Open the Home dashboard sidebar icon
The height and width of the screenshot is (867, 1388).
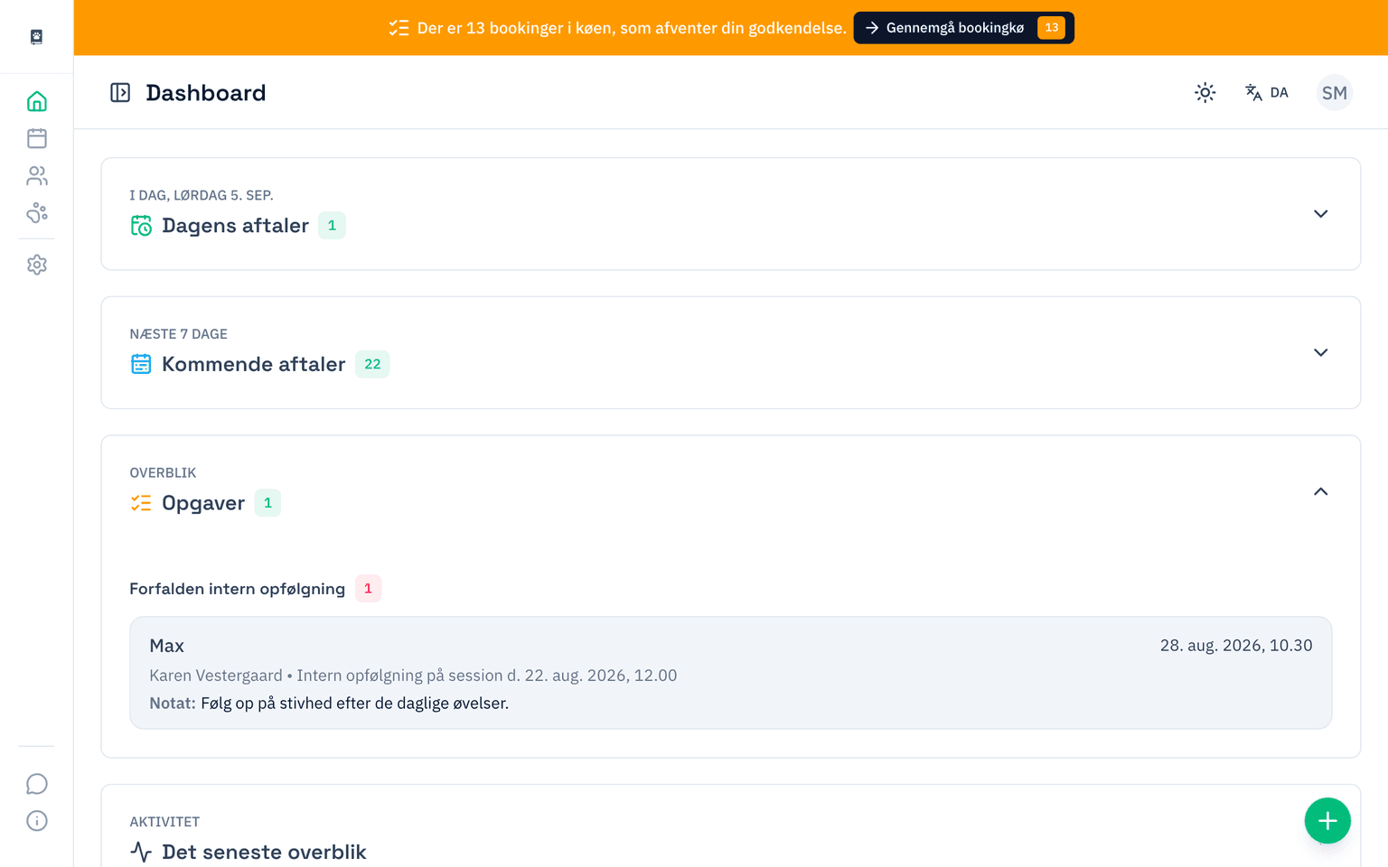(37, 101)
